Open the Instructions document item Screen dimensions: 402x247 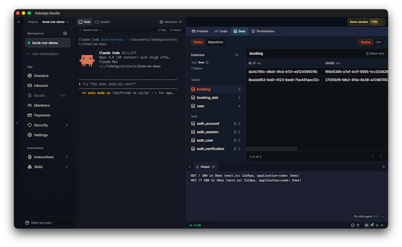41,157
